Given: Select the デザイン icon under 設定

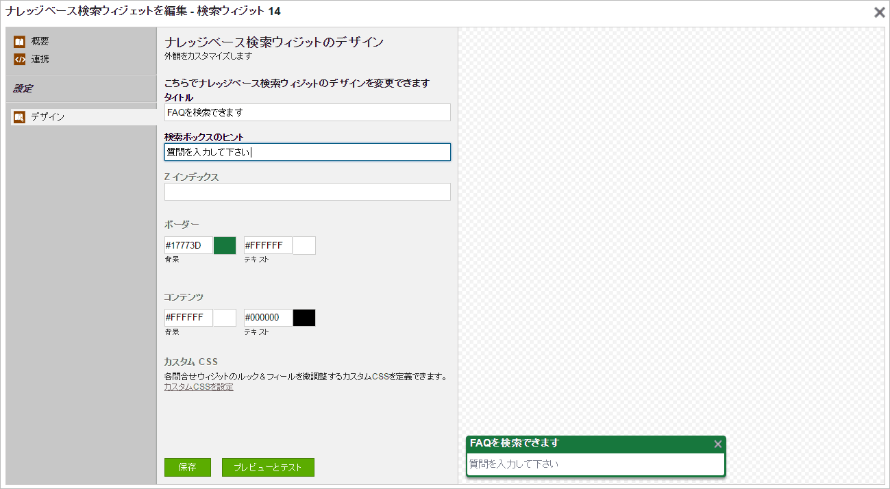Looking at the screenshot, I should [x=19, y=117].
